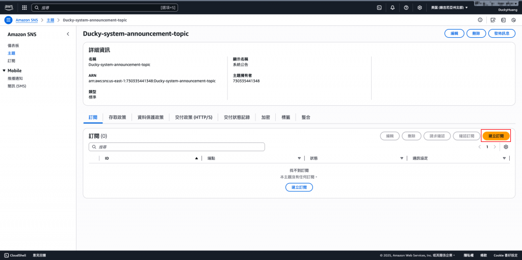Open the notifications bell
522x260 pixels.
(393, 7)
